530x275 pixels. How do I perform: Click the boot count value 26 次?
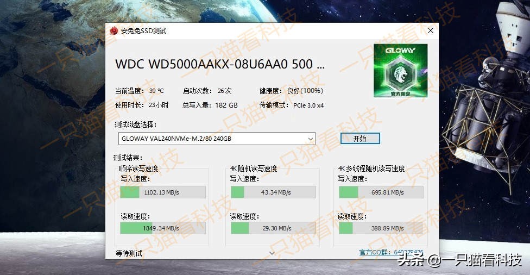225,91
